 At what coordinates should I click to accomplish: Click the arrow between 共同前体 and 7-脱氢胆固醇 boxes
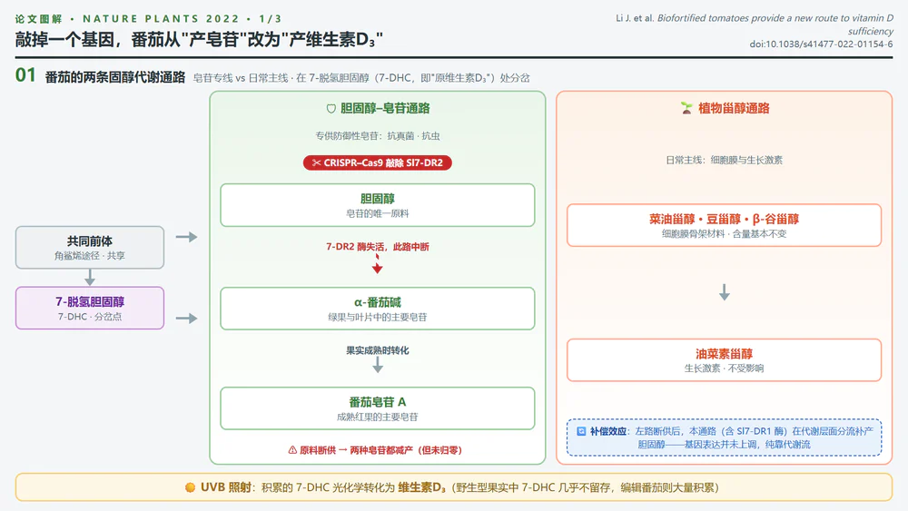click(x=90, y=277)
